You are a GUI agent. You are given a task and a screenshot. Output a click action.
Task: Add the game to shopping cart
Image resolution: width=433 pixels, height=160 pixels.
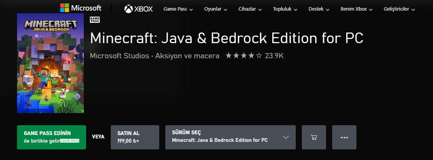pyautogui.click(x=314, y=137)
